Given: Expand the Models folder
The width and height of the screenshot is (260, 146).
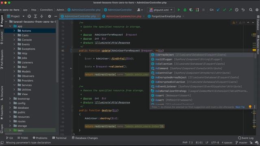Looking at the screenshot, I should pyautogui.click(x=14, y=71).
